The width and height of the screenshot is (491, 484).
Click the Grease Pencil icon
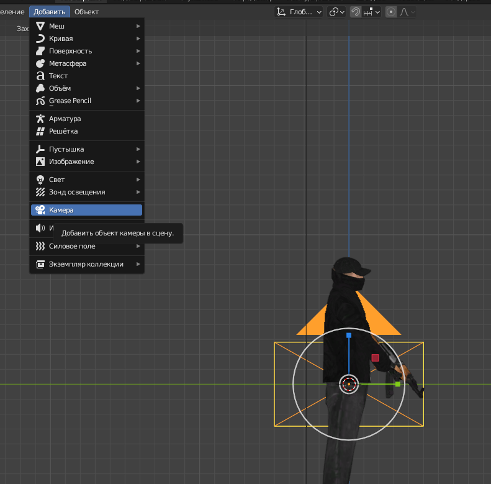click(40, 101)
